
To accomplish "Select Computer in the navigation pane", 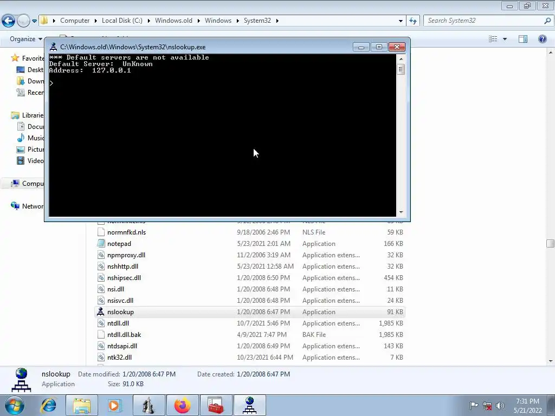I will pos(27,183).
